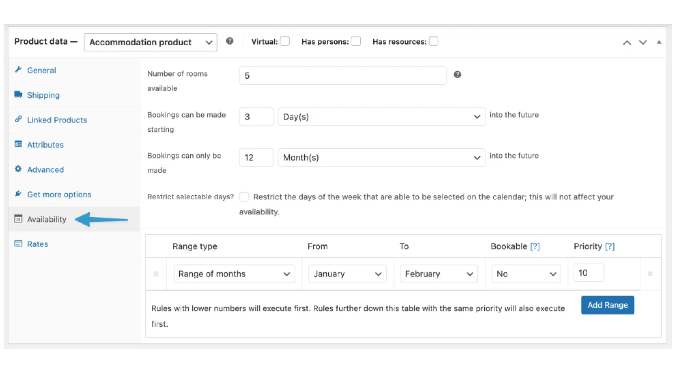Grab the range row drag handle
The height and width of the screenshot is (368, 676).
pyautogui.click(x=156, y=274)
